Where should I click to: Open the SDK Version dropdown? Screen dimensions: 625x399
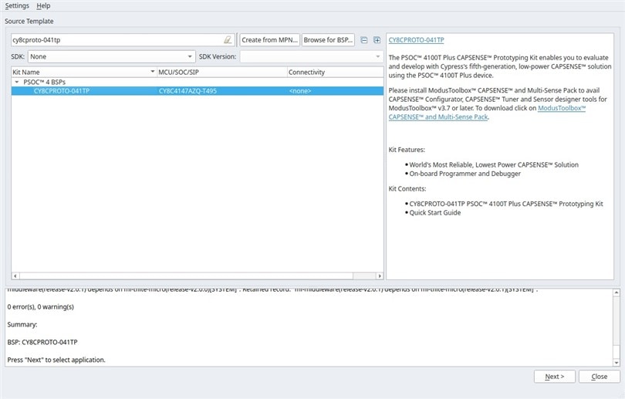(x=311, y=56)
